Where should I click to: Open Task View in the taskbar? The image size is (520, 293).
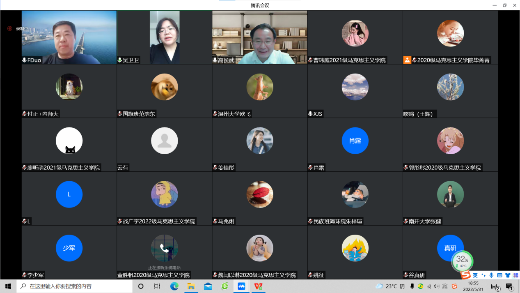tap(157, 286)
